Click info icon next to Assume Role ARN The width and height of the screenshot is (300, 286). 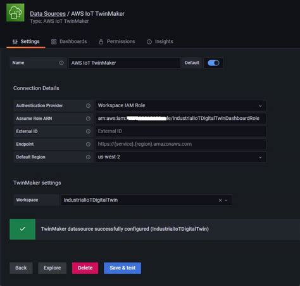point(88,119)
